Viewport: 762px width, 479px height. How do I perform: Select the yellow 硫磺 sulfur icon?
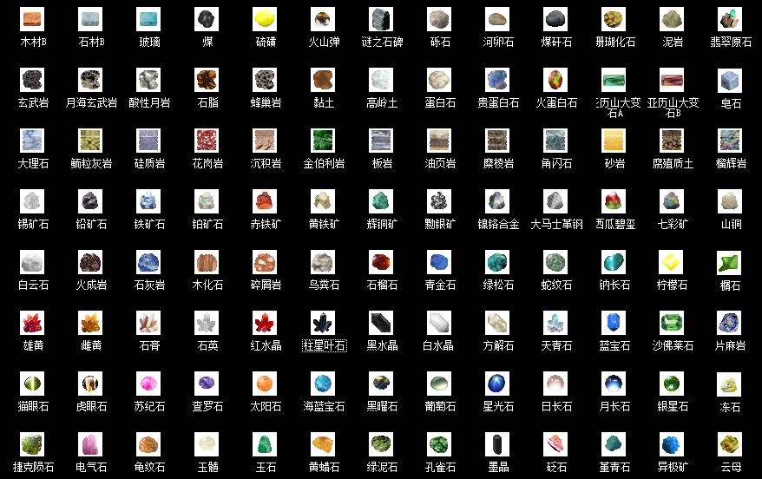coord(265,19)
